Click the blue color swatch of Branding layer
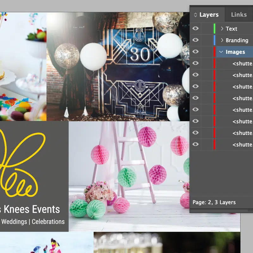Image resolution: width=253 pixels, height=253 pixels. point(214,40)
